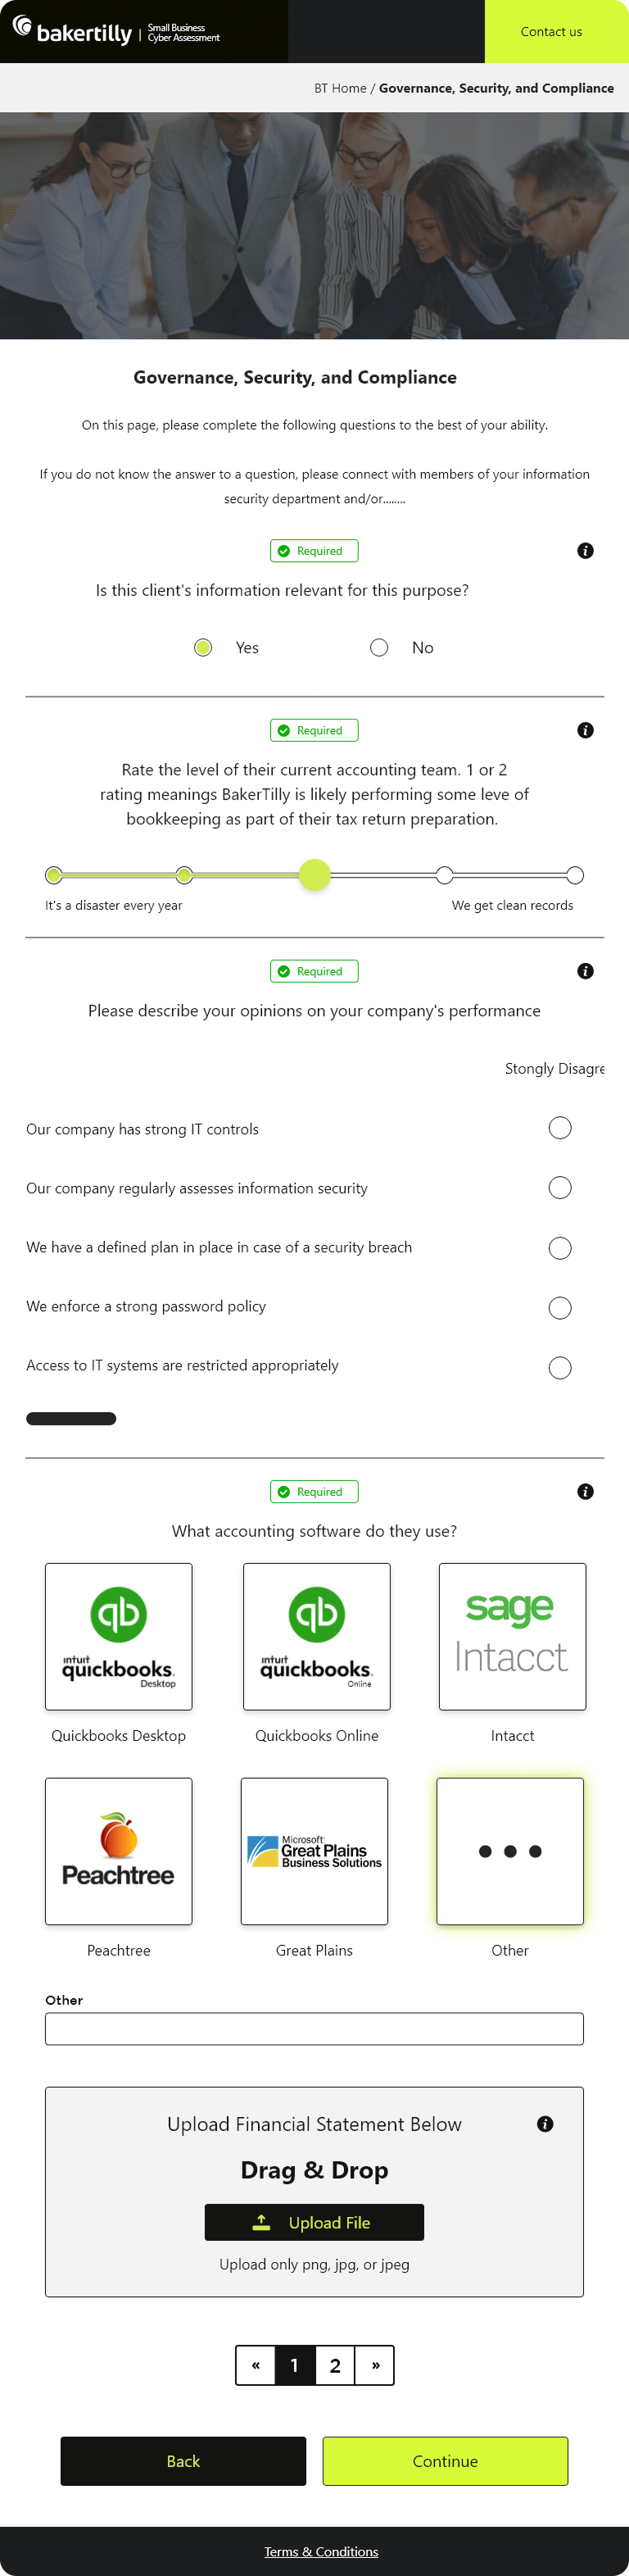This screenshot has height=2576, width=629.
Task: Click info icon beside accounting team rating
Action: point(585,730)
